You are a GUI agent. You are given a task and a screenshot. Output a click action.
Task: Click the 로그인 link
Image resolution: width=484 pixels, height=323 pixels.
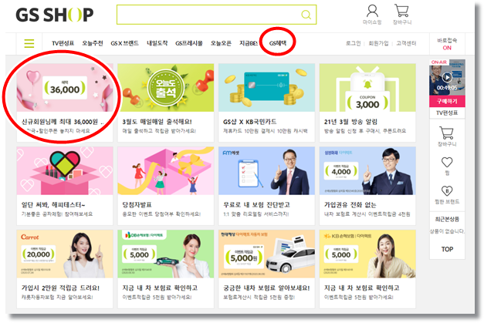tap(353, 43)
